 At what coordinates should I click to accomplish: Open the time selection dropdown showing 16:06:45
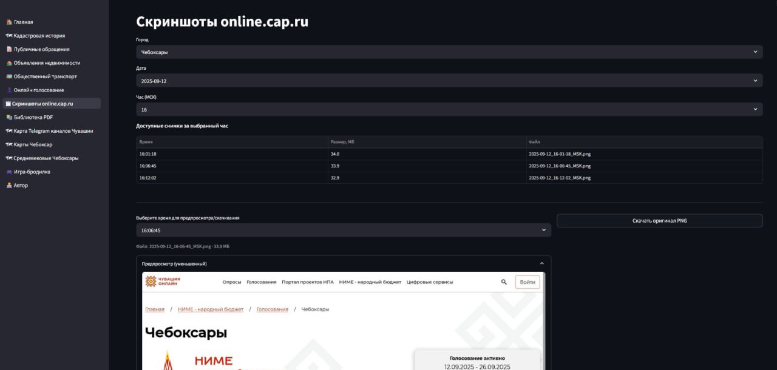[342, 230]
